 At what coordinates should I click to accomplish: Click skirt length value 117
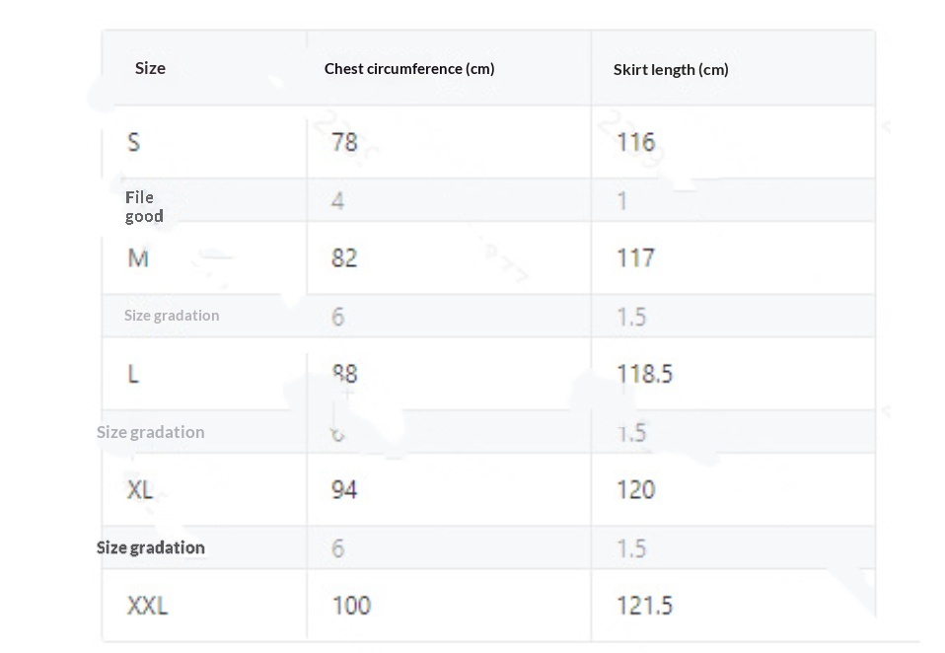(x=635, y=258)
